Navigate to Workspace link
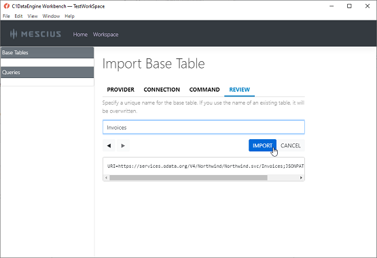 pyautogui.click(x=105, y=35)
